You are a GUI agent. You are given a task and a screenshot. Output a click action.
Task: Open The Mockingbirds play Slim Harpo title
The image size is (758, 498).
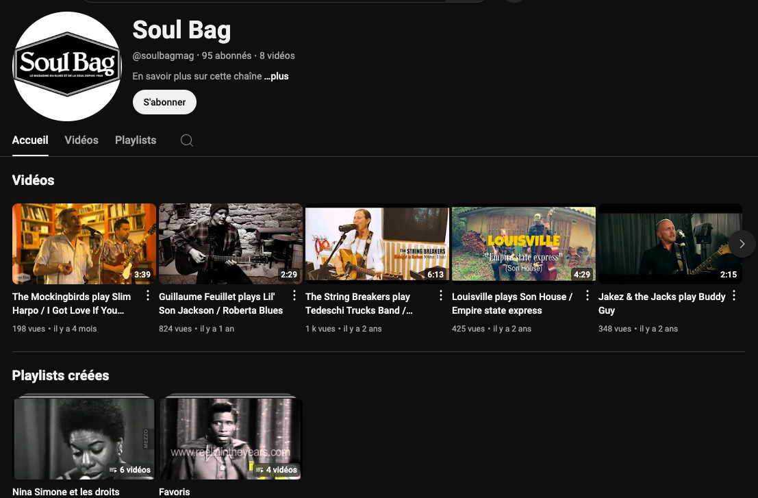coord(71,303)
